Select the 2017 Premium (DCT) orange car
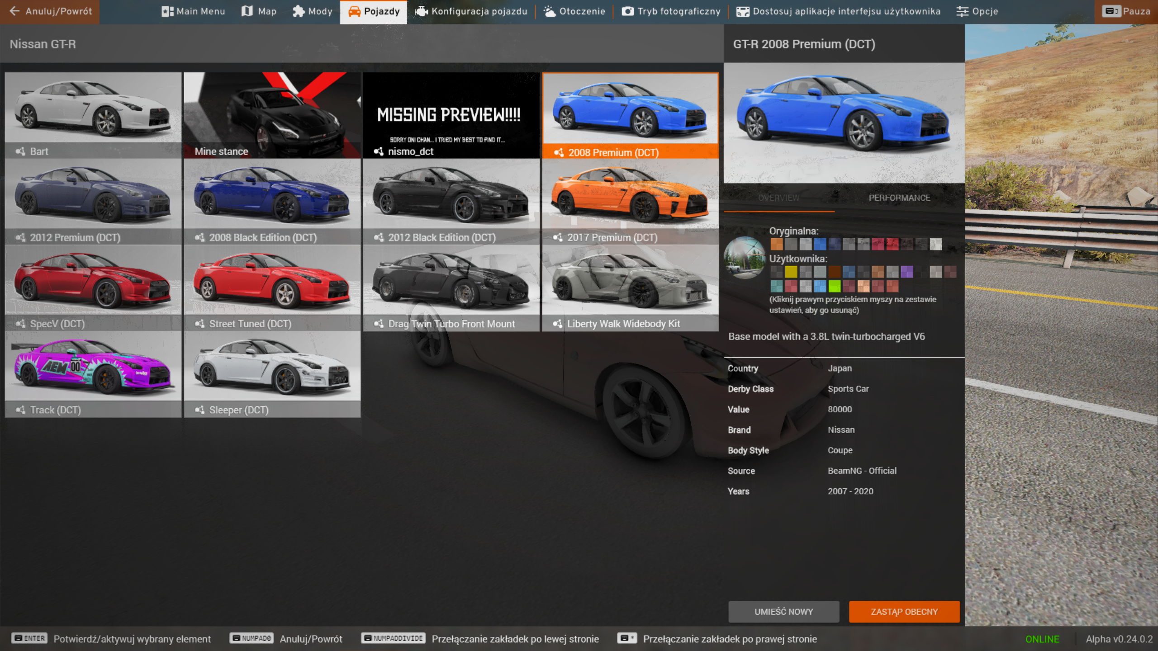Screen dimensions: 1158x651 (x=631, y=202)
